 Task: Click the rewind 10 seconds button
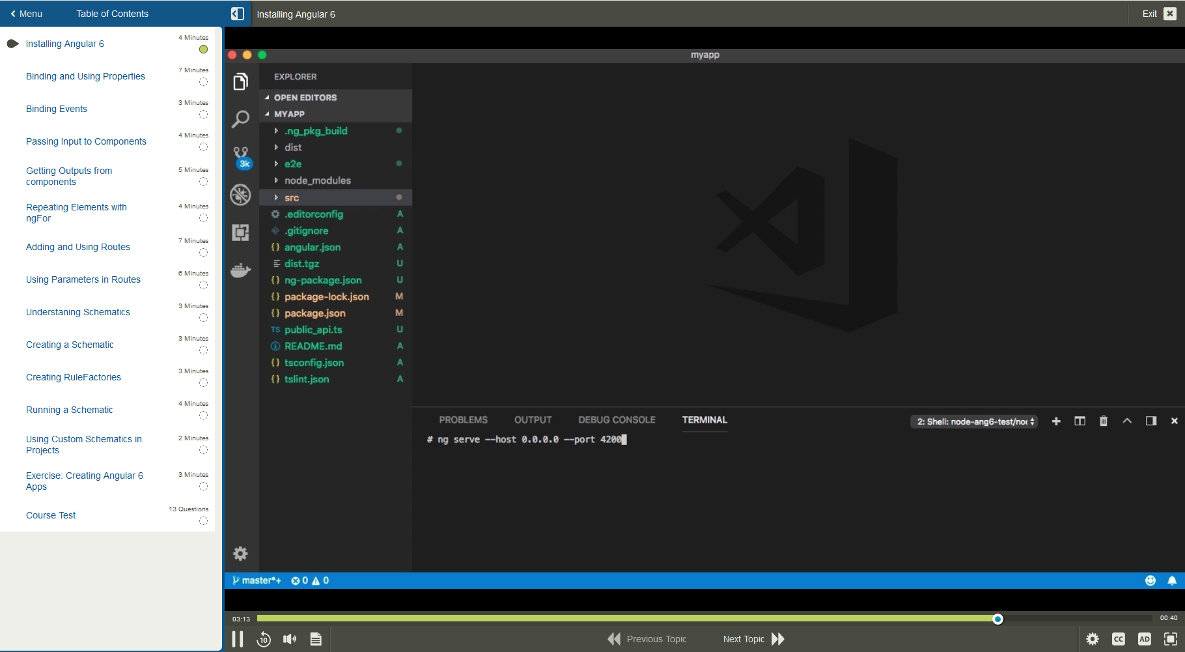pos(264,640)
